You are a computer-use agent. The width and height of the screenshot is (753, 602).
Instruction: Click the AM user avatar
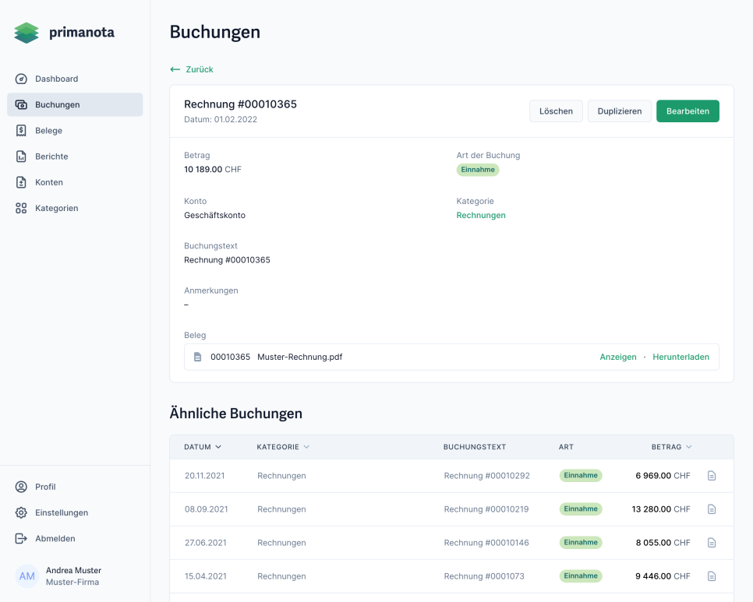tap(27, 576)
